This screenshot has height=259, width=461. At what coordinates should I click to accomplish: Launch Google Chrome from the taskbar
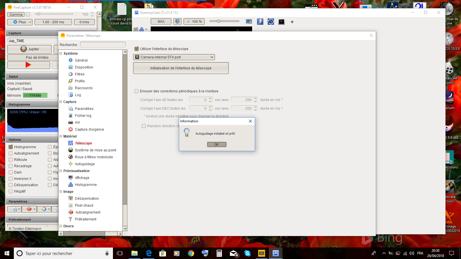191,253
